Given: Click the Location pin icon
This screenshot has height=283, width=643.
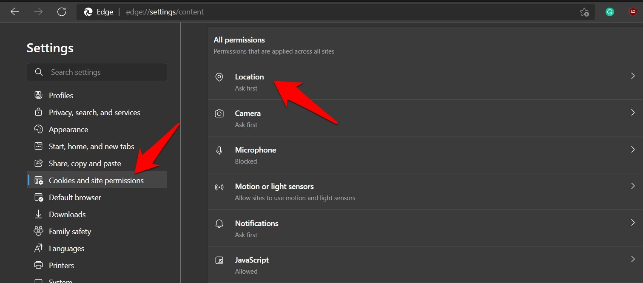Looking at the screenshot, I should [x=219, y=77].
